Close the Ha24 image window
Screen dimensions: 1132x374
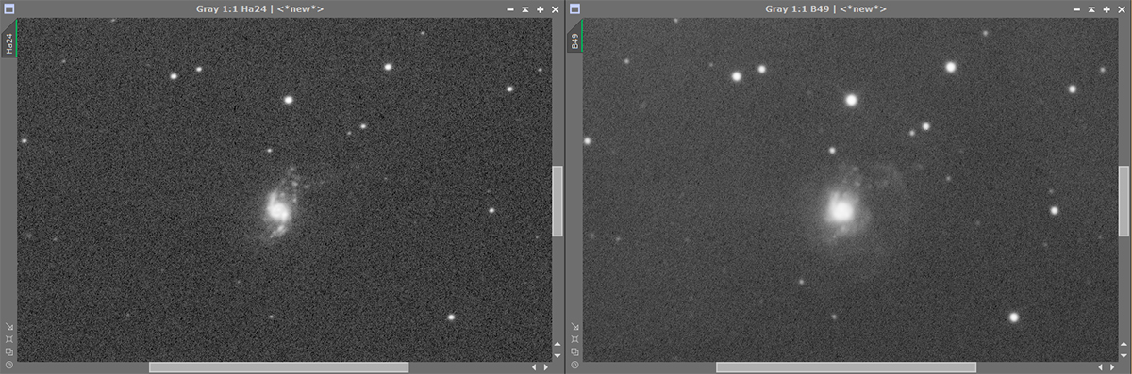coord(555,8)
